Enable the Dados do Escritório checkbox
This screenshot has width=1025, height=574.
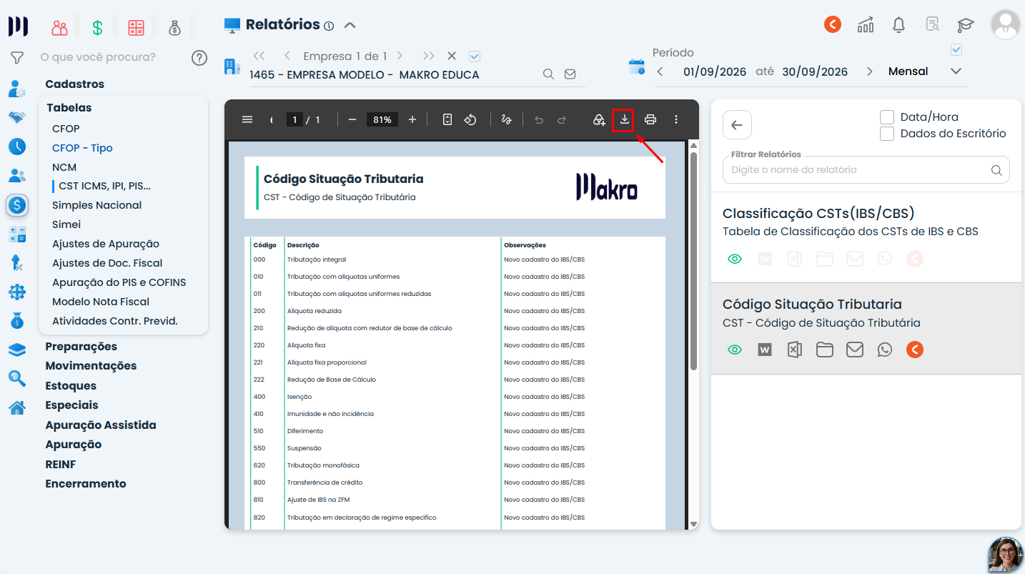pyautogui.click(x=887, y=134)
